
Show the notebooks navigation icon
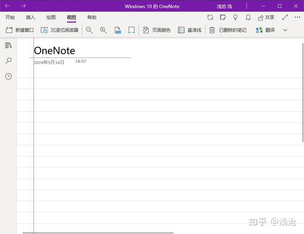tap(8, 45)
